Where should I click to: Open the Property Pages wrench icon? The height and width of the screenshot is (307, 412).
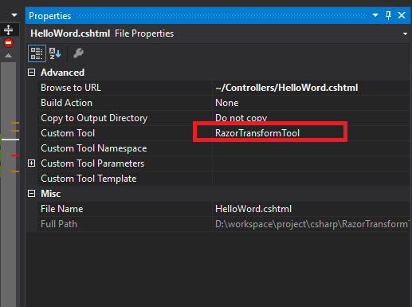78,53
